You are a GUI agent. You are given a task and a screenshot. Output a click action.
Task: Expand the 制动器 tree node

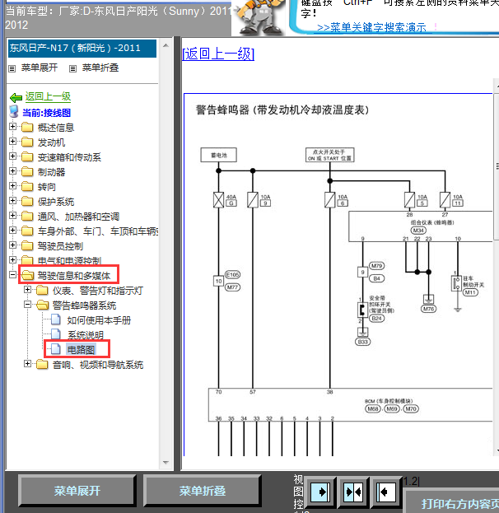click(12, 170)
